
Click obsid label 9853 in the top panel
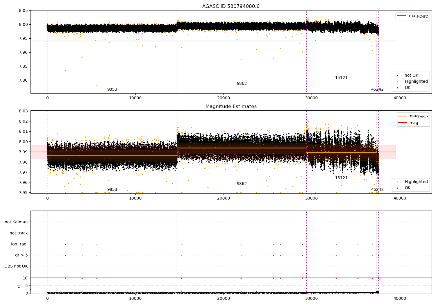click(112, 89)
